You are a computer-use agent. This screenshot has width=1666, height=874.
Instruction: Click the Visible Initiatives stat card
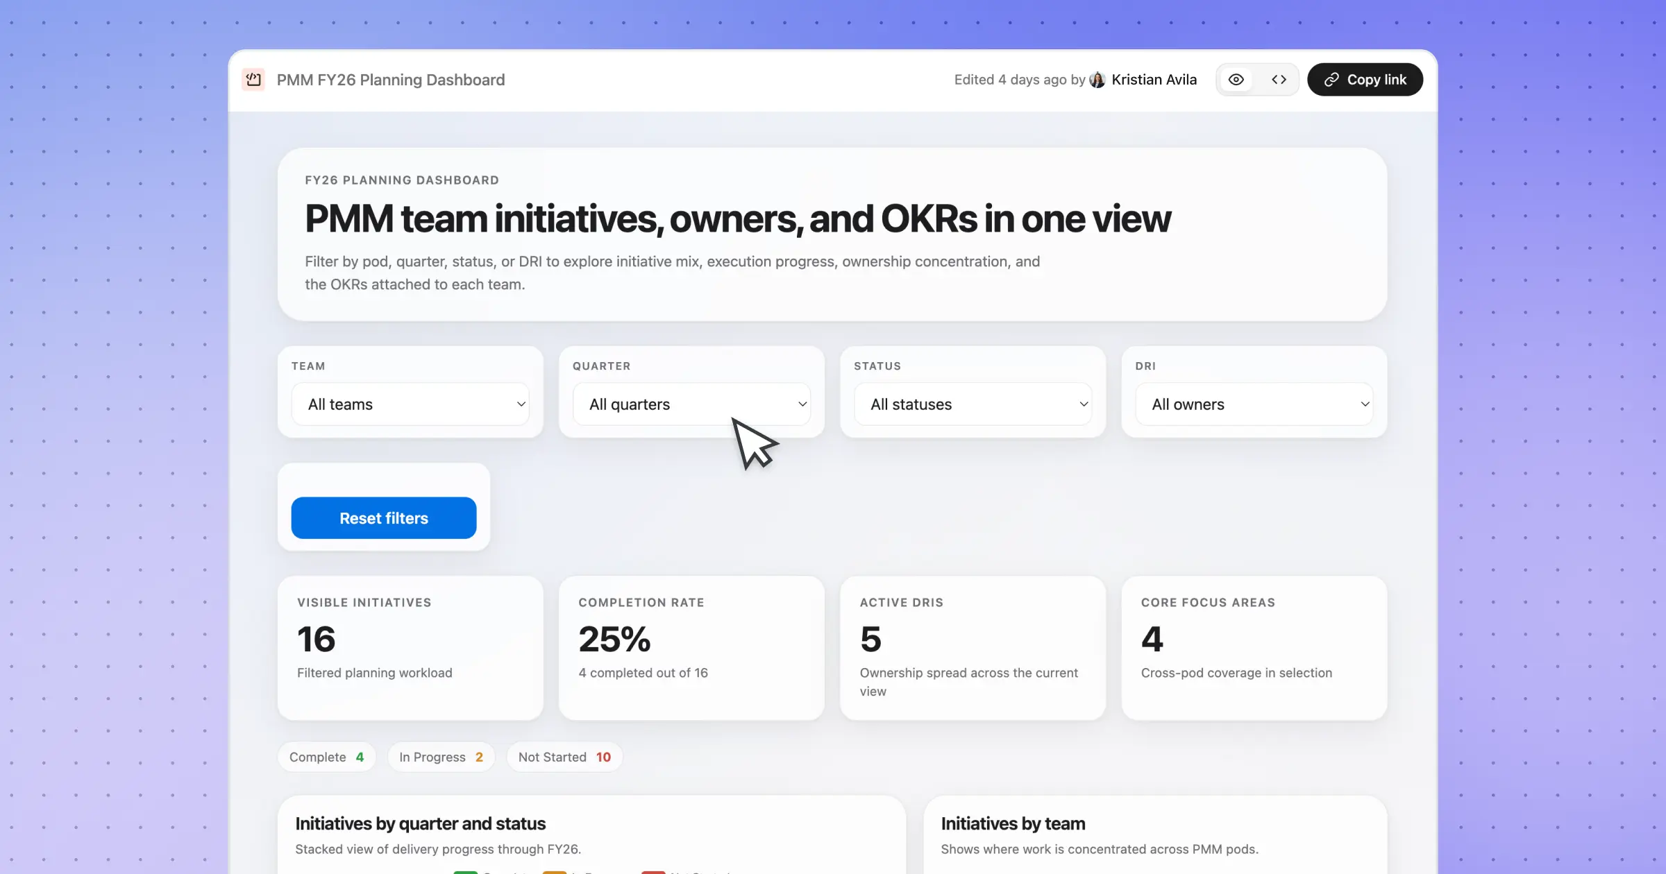410,647
